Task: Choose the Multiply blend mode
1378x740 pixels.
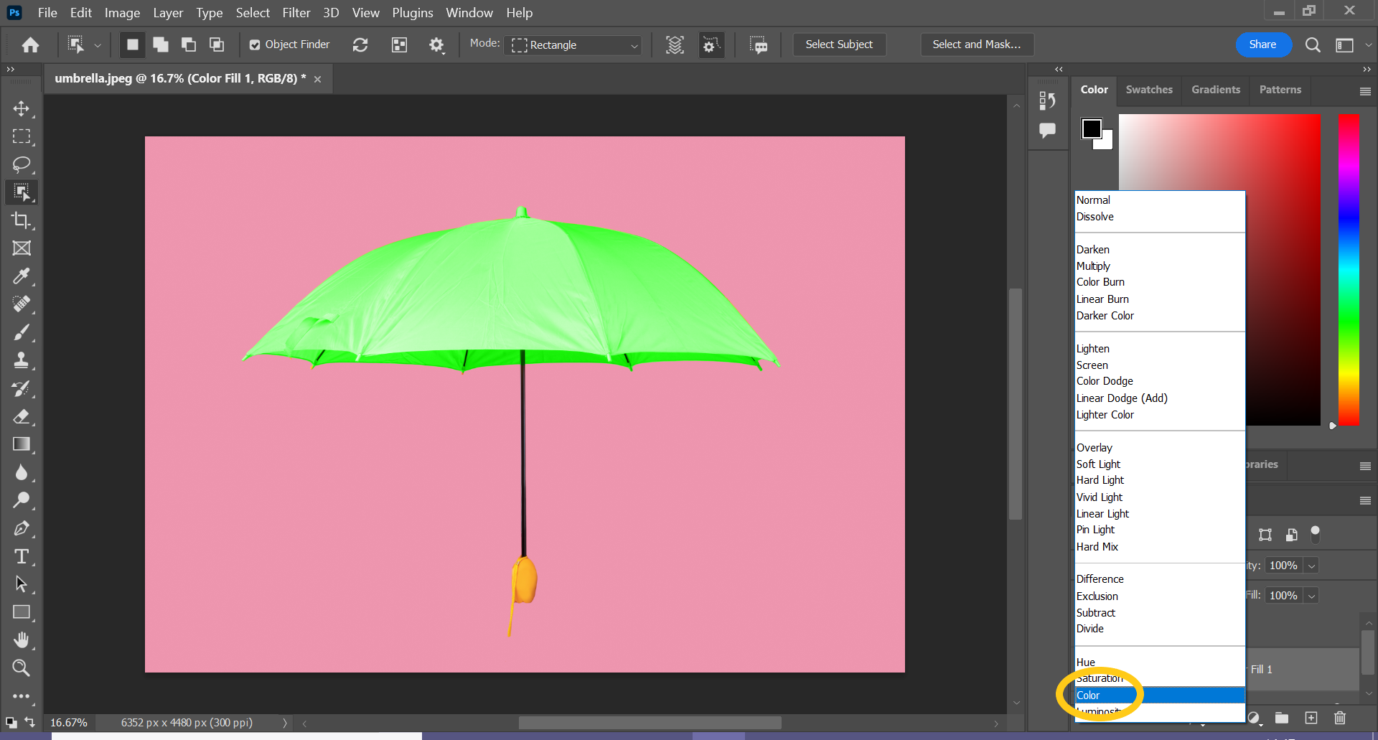Action: point(1160,266)
